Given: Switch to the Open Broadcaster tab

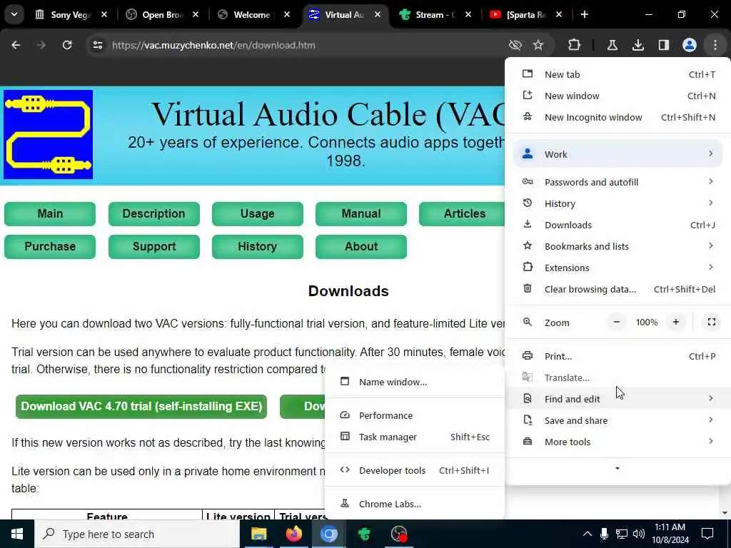Looking at the screenshot, I should tap(163, 15).
